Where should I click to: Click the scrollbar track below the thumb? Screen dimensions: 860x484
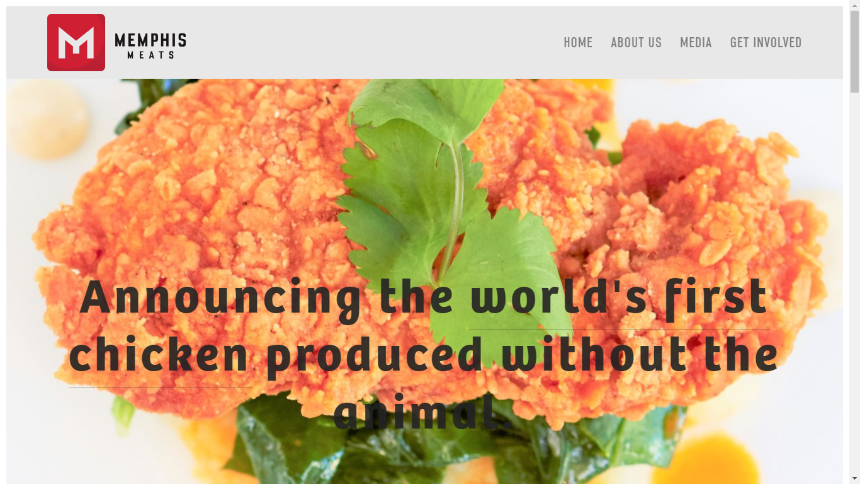854,284
